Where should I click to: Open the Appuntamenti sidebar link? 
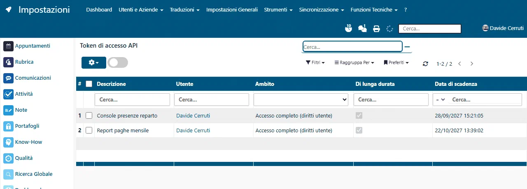tap(33, 46)
